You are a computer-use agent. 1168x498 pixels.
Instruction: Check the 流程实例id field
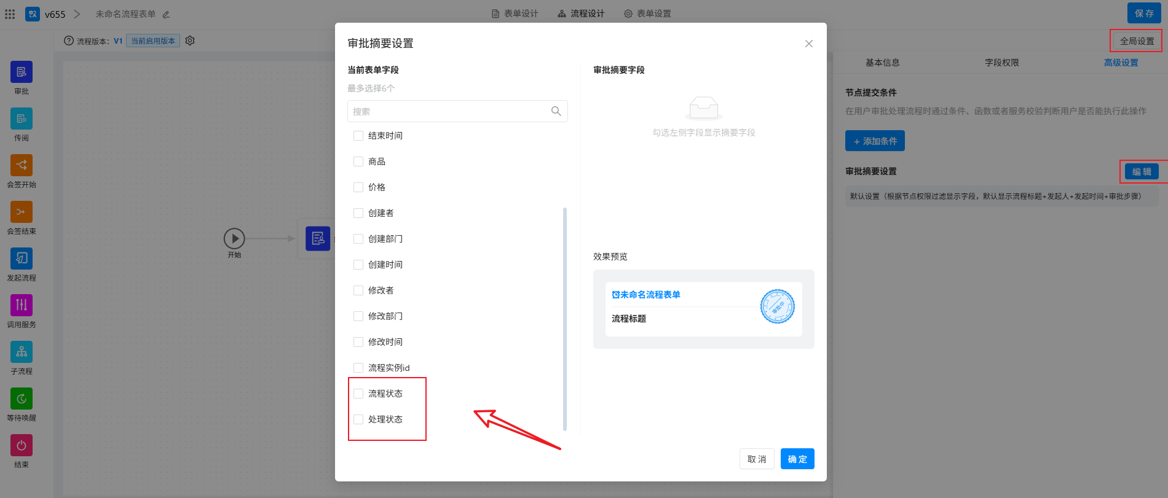358,368
